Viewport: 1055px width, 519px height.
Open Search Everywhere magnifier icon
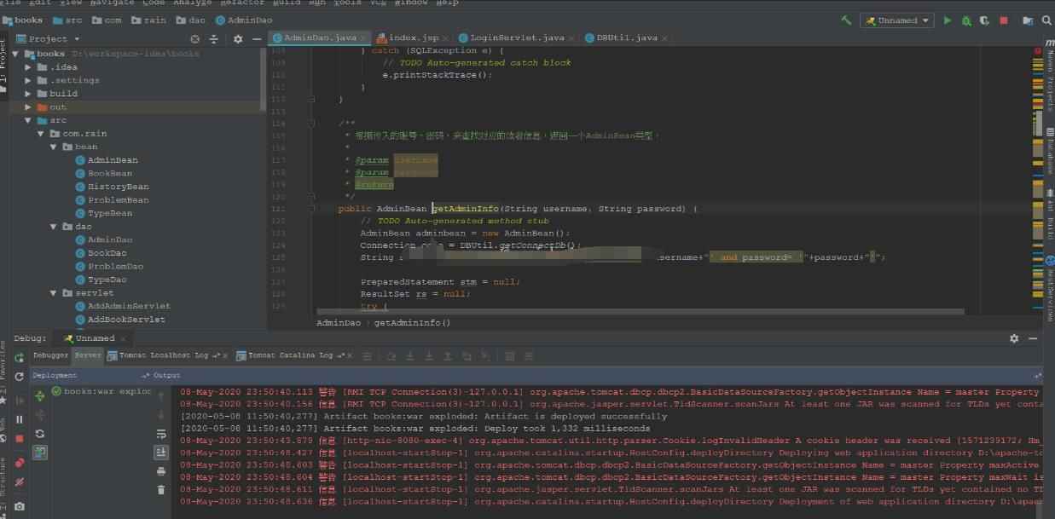click(1045, 20)
